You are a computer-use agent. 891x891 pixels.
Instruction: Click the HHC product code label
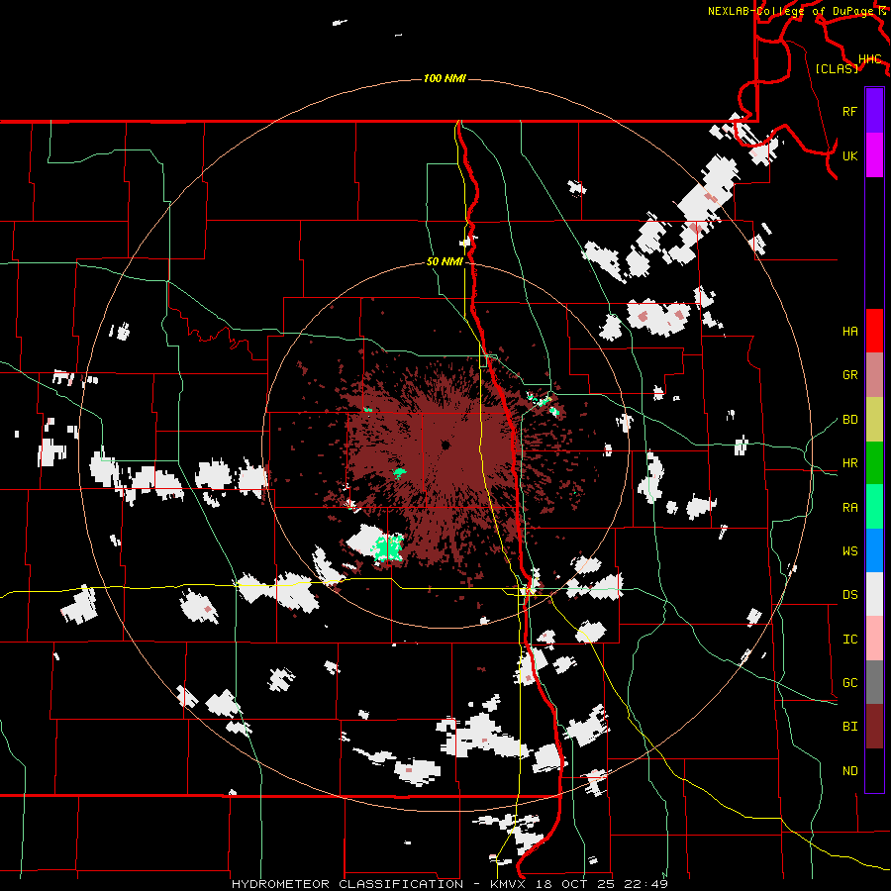pos(870,58)
